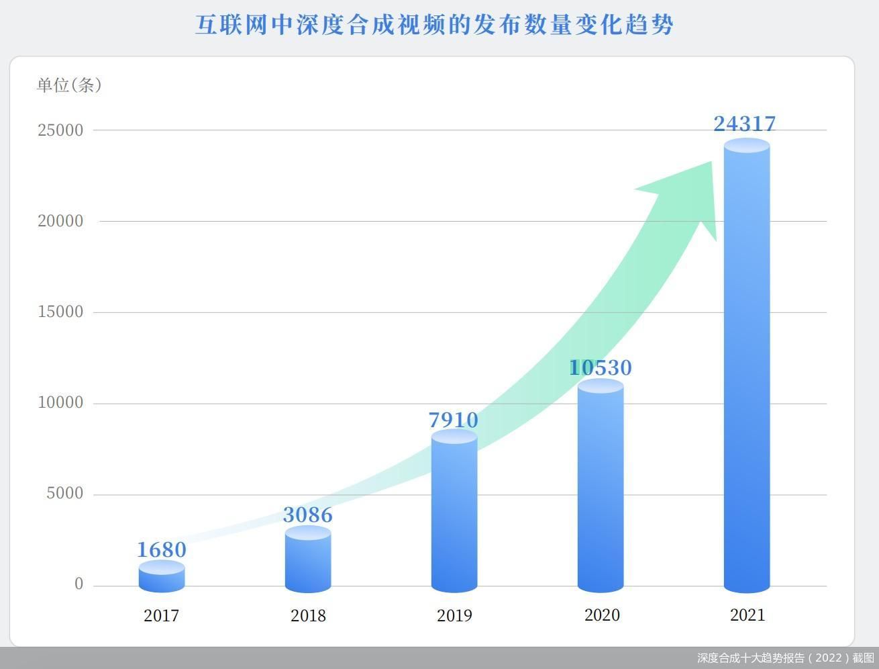The width and height of the screenshot is (879, 669).
Task: Click the 单位(条) unit label
Action: (69, 85)
